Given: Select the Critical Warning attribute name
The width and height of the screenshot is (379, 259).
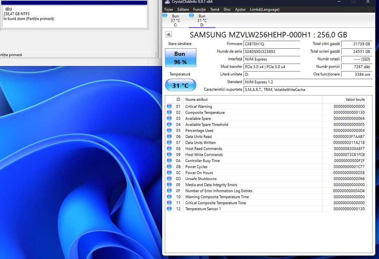Looking at the screenshot, I should tap(199, 107).
